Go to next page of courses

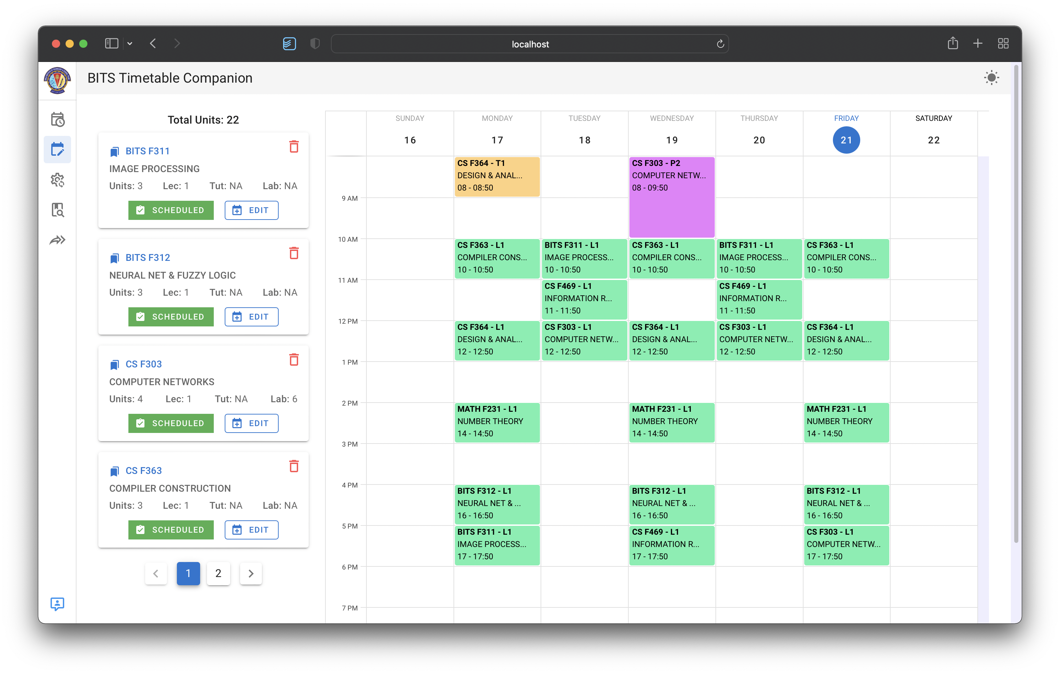[x=251, y=573]
